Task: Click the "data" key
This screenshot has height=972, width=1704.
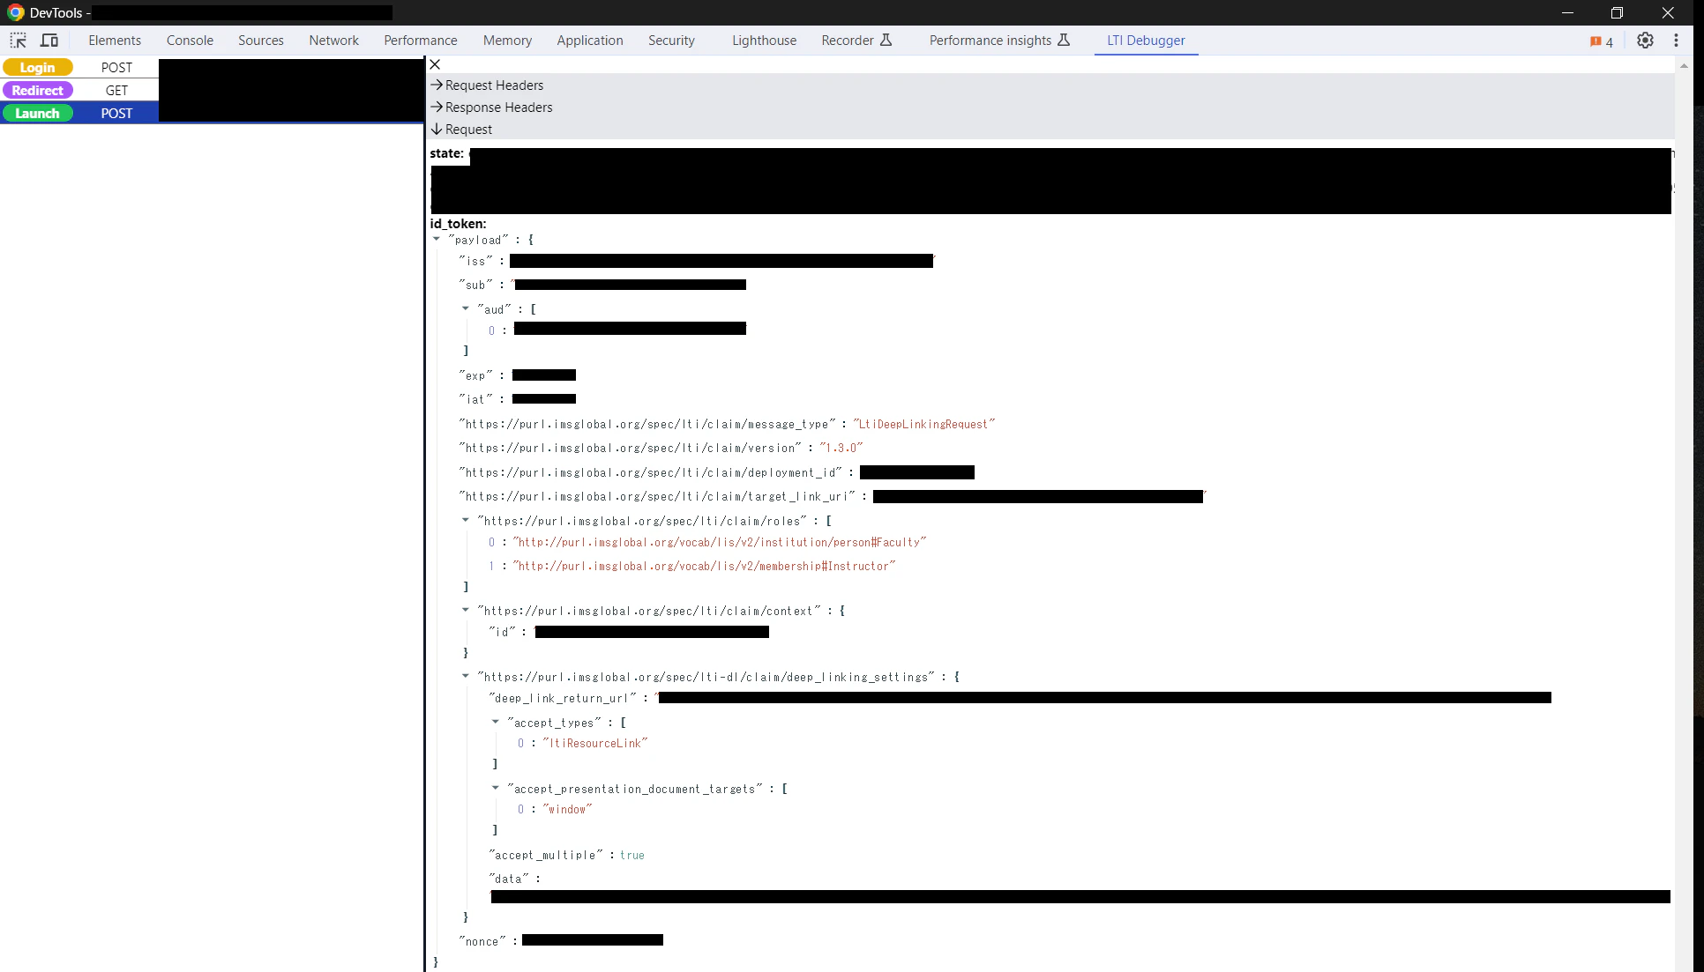Action: [x=509, y=879]
